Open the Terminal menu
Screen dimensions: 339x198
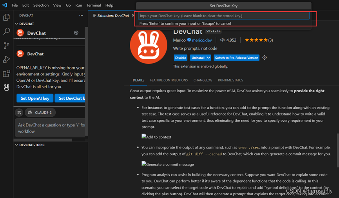point(94,5)
